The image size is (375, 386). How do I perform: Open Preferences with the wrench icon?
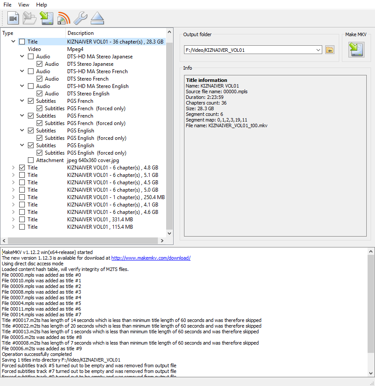tap(80, 18)
